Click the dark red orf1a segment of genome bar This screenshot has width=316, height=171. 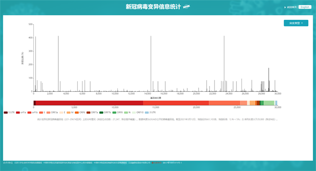[x=89, y=103]
